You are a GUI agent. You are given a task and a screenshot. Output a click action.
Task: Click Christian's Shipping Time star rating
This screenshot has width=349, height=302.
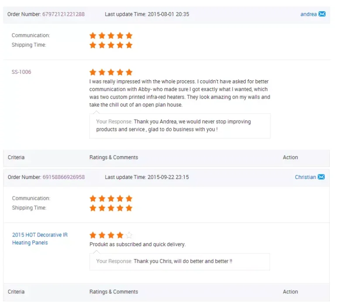tap(111, 208)
